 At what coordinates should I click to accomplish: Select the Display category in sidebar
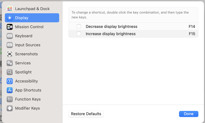pyautogui.click(x=22, y=18)
